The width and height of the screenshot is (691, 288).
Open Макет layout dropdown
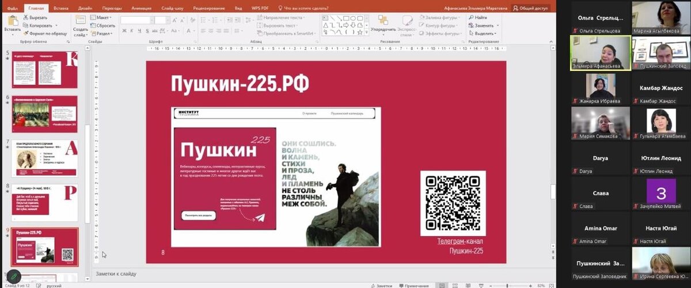tap(101, 18)
